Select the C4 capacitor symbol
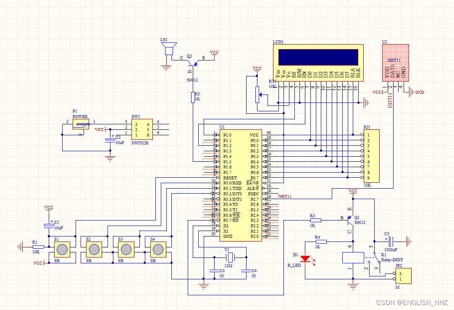Screen dimensions: 454x310 (247, 271)
